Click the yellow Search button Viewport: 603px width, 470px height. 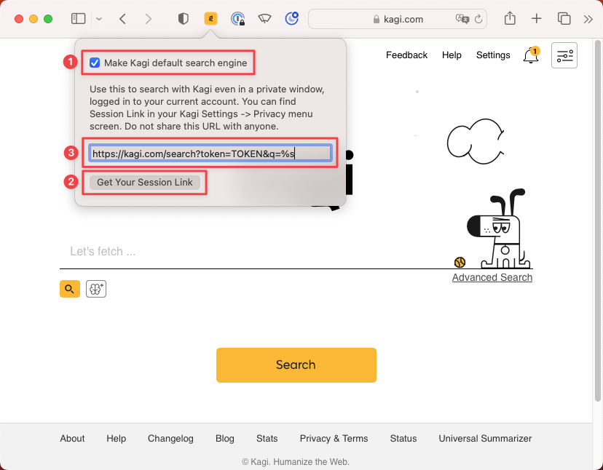point(296,365)
